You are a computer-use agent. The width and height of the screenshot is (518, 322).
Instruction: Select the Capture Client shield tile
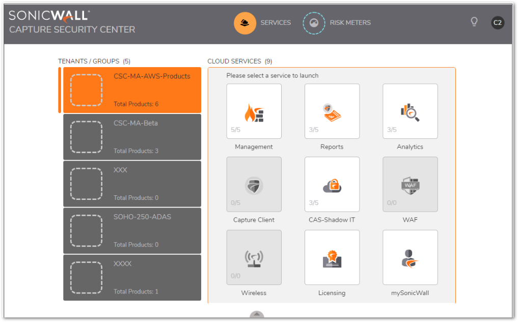[x=254, y=185]
